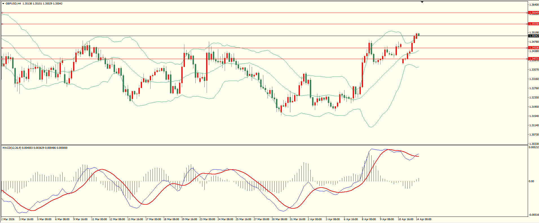Click the 1.34508 red price tag
Screen dimensions: 539x223
click(x=533, y=48)
